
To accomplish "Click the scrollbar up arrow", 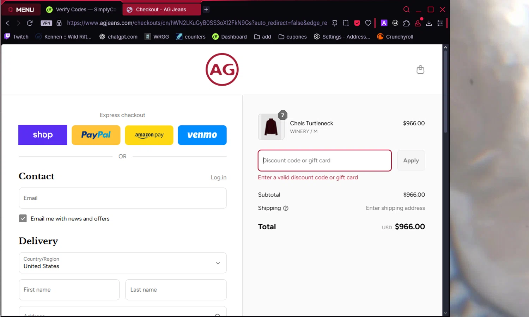I will [445, 47].
